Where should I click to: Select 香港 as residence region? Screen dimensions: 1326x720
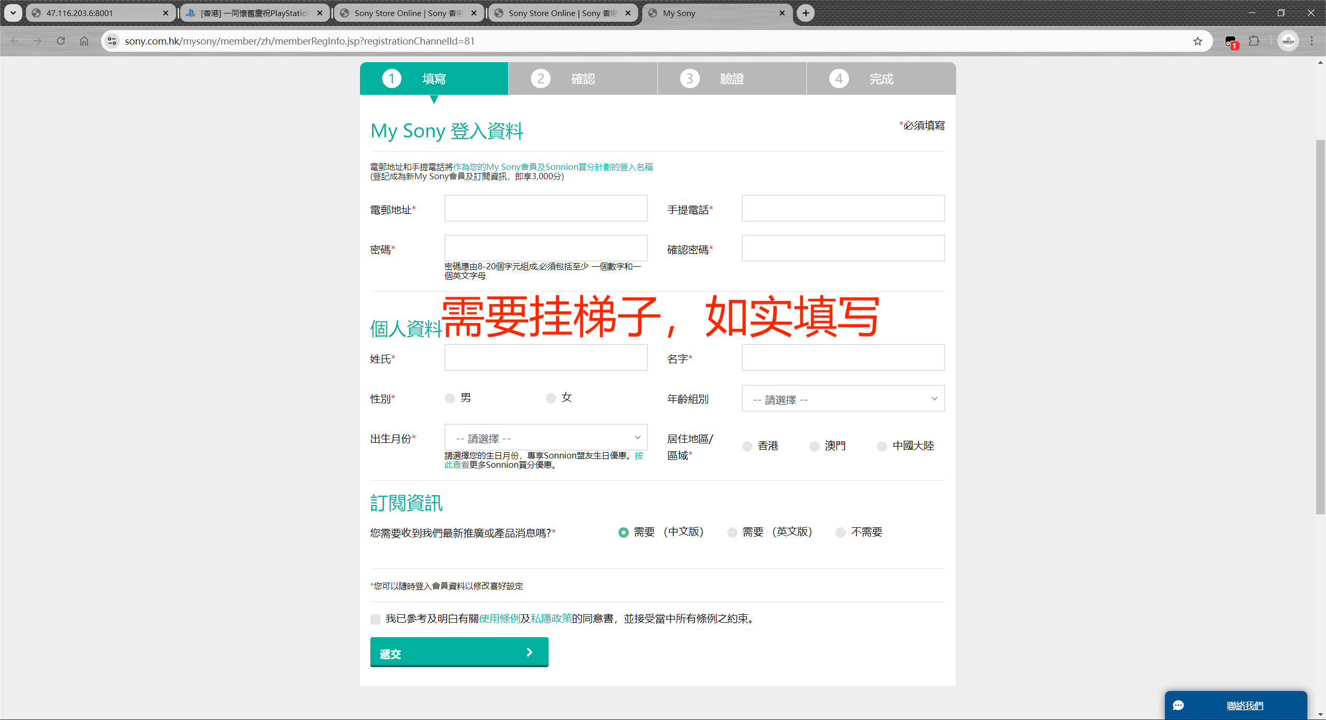[x=747, y=446]
